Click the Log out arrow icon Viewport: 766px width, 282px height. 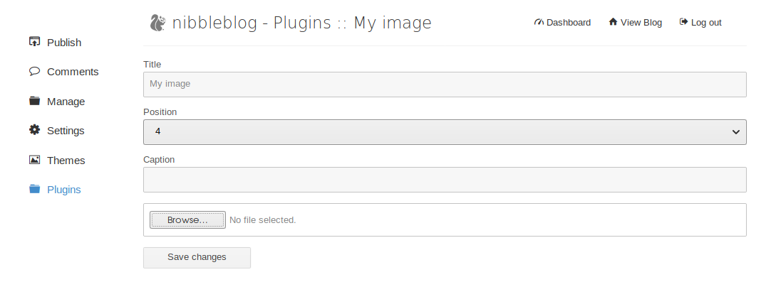pyautogui.click(x=683, y=22)
